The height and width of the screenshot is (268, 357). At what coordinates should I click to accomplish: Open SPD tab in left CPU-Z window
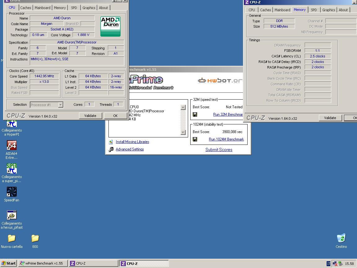point(74,8)
